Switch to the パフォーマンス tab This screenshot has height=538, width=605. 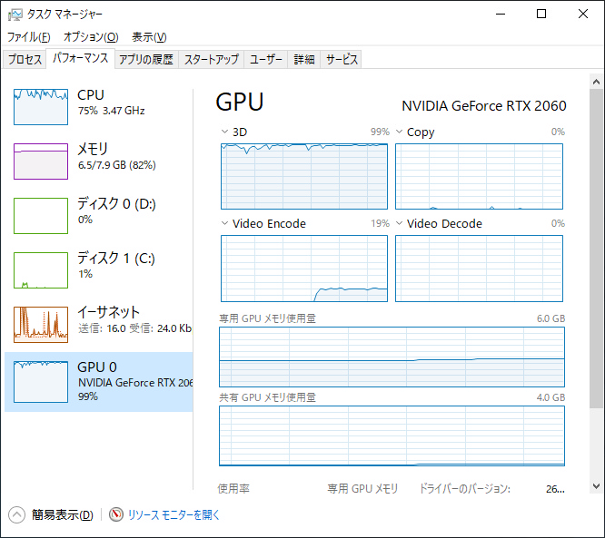(80, 59)
